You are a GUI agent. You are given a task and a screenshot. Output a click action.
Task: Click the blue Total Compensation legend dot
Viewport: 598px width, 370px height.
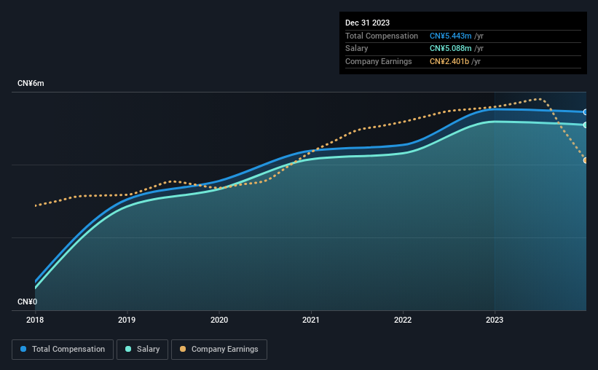(23, 349)
